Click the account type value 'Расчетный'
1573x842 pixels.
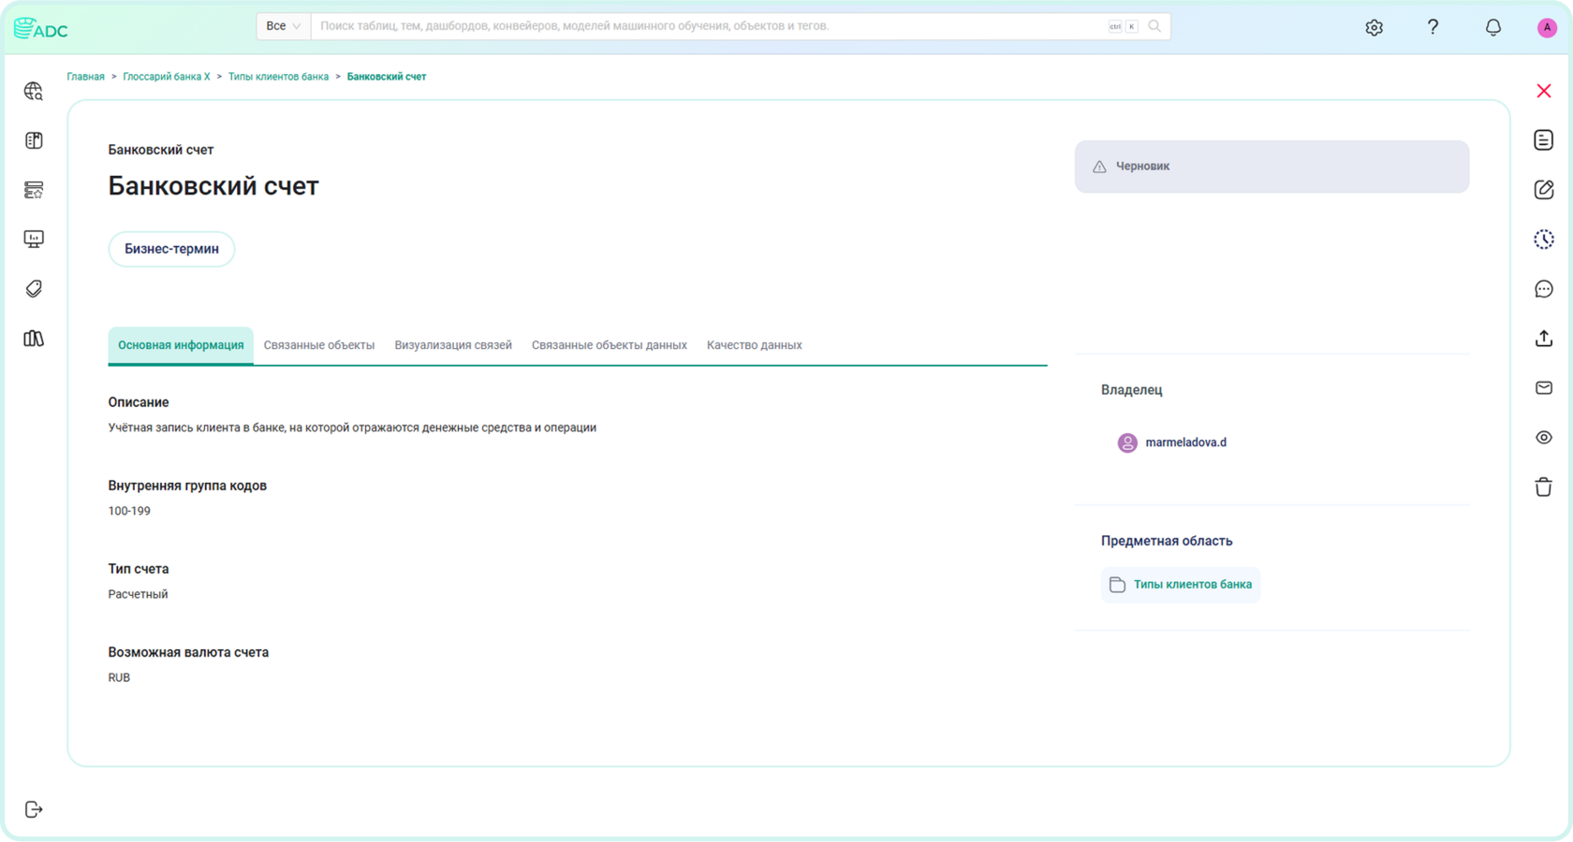(138, 594)
